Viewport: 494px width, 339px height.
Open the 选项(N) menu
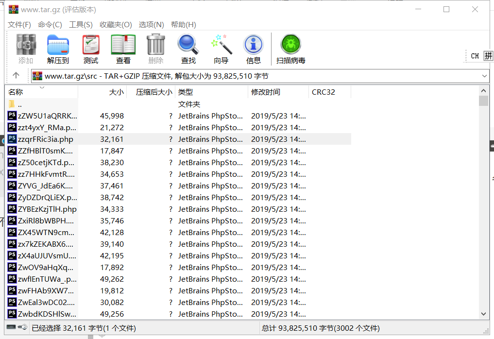click(x=150, y=24)
